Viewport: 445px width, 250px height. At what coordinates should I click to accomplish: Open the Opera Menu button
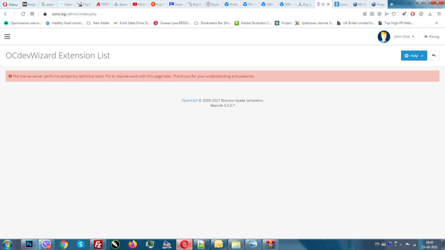pyautogui.click(x=10, y=4)
